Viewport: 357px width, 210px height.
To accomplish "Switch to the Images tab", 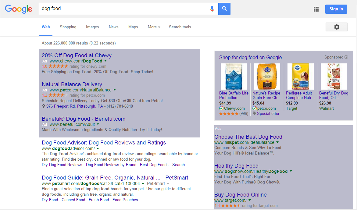I will click(92, 27).
